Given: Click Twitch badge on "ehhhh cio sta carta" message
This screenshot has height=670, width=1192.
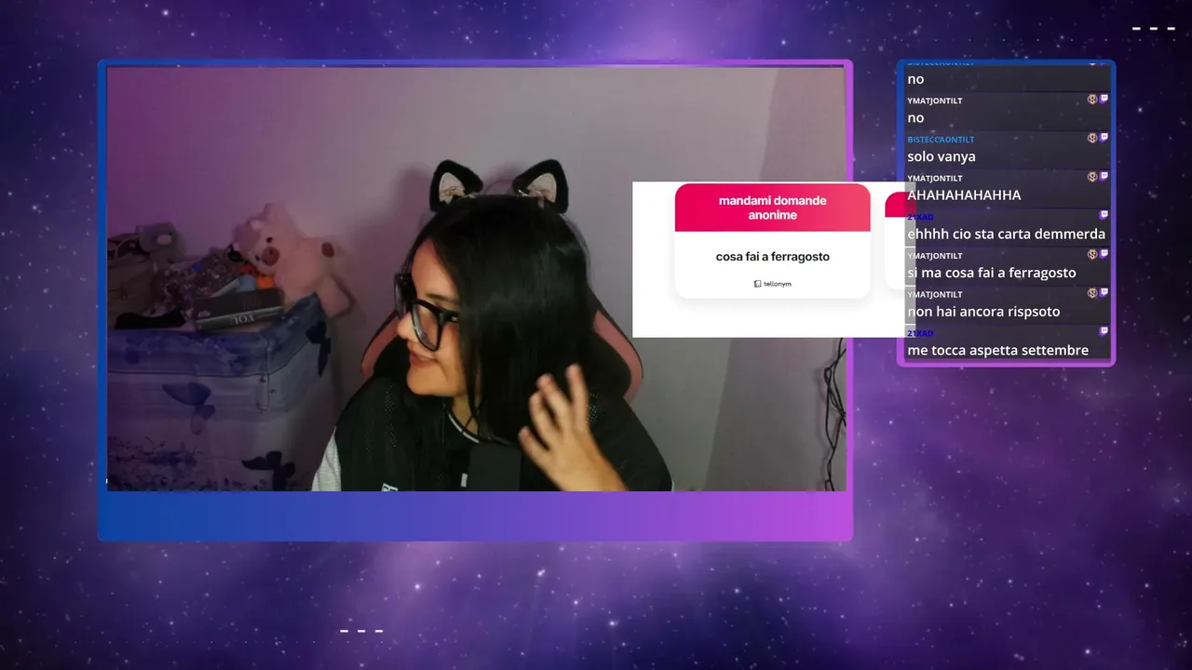Looking at the screenshot, I should 1104,215.
